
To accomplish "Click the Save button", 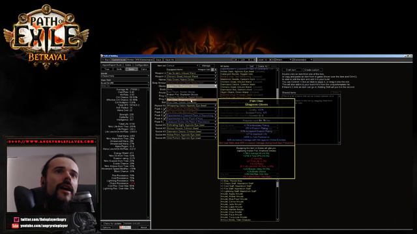I will point(158,60).
